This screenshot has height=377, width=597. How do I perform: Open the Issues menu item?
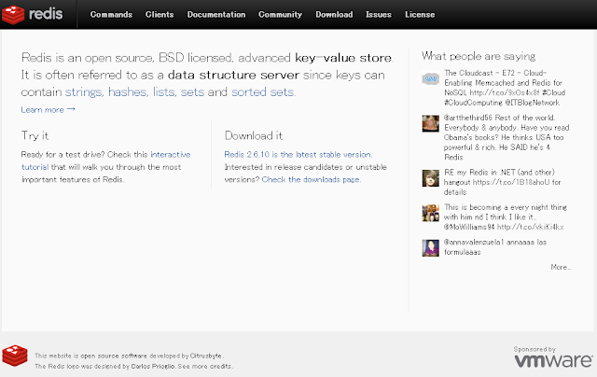point(379,15)
